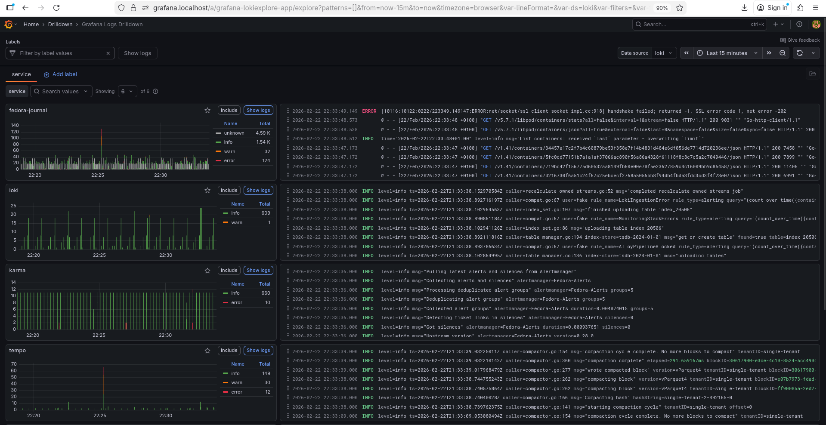The width and height of the screenshot is (826, 425).
Task: Show logs for loki service
Action: click(x=258, y=191)
